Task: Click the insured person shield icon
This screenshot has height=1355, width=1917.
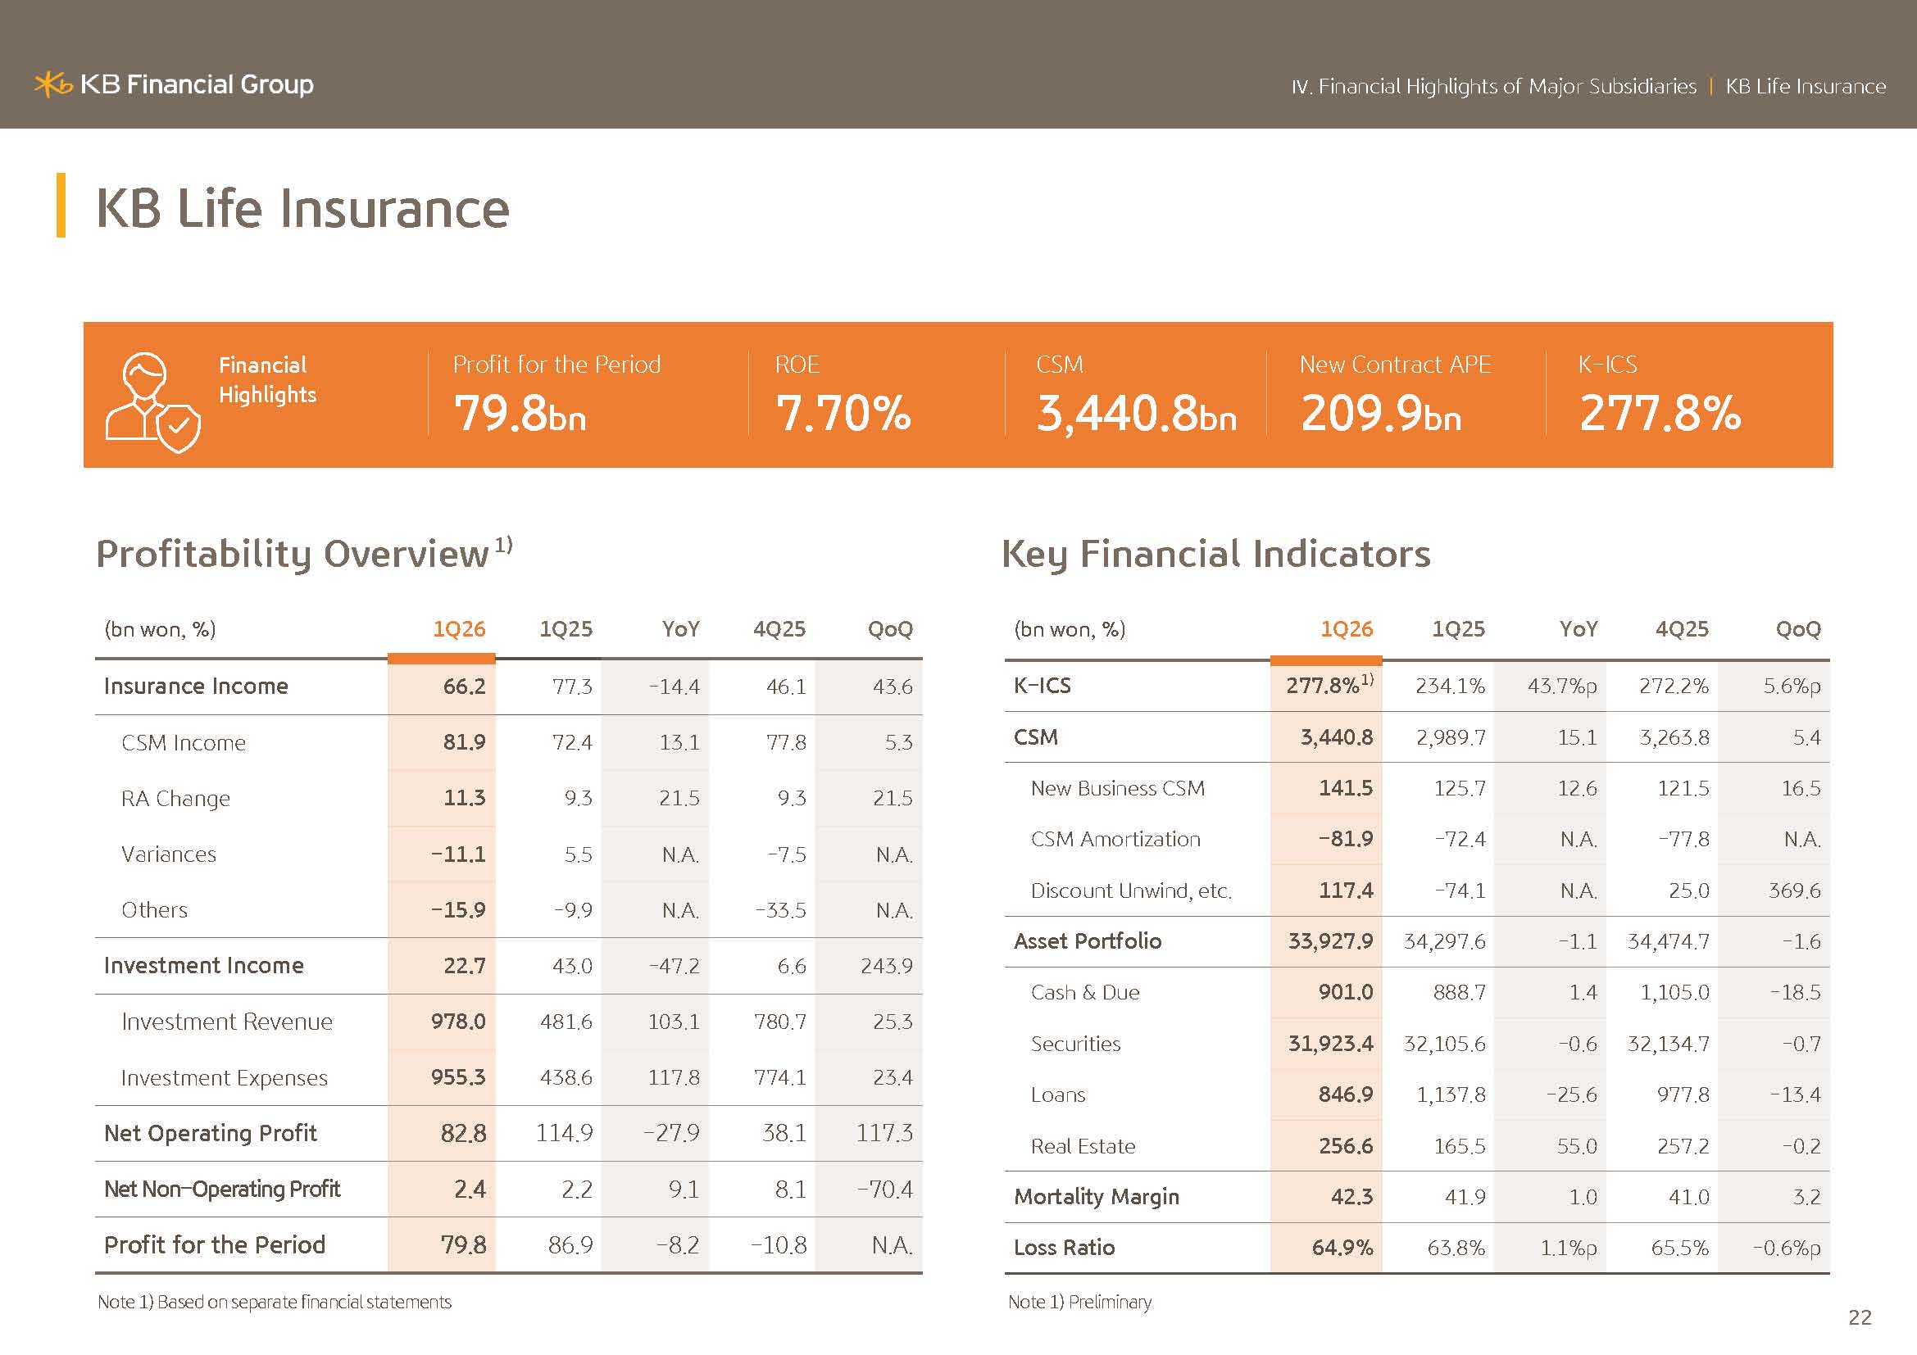Action: click(152, 402)
